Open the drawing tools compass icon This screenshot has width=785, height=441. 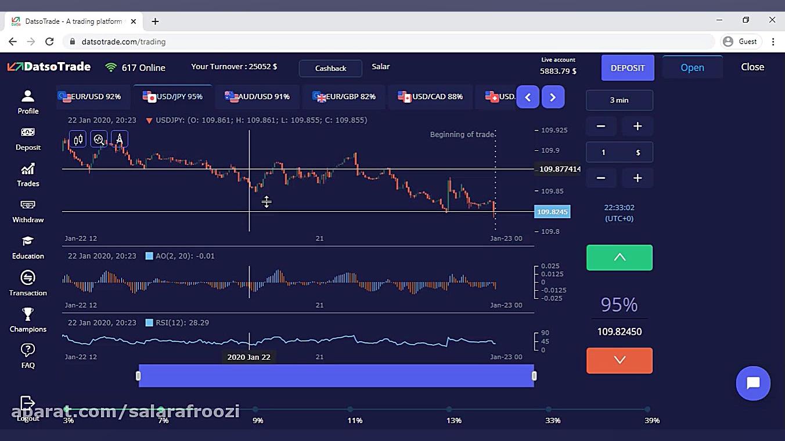coord(120,139)
